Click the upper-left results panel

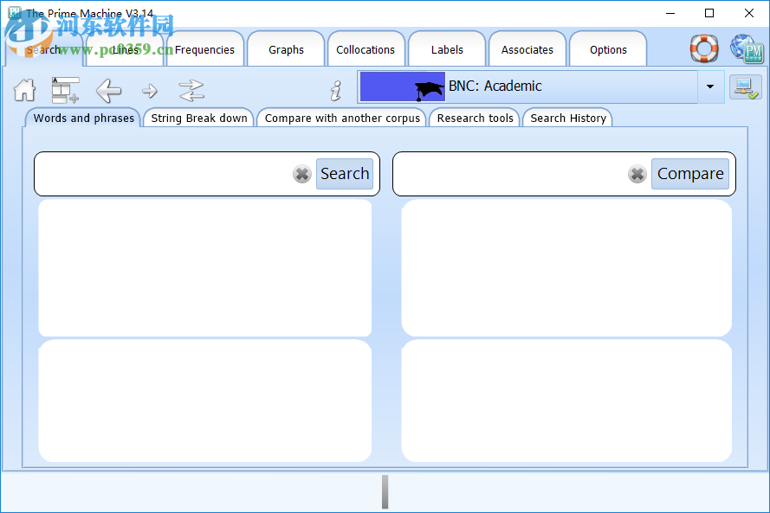coord(204,268)
